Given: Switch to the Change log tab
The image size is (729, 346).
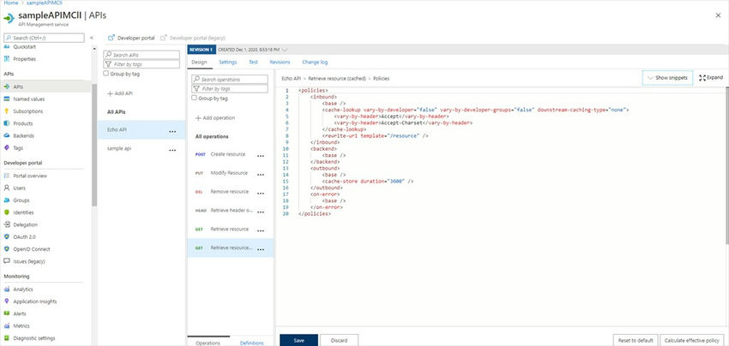Looking at the screenshot, I should [315, 62].
